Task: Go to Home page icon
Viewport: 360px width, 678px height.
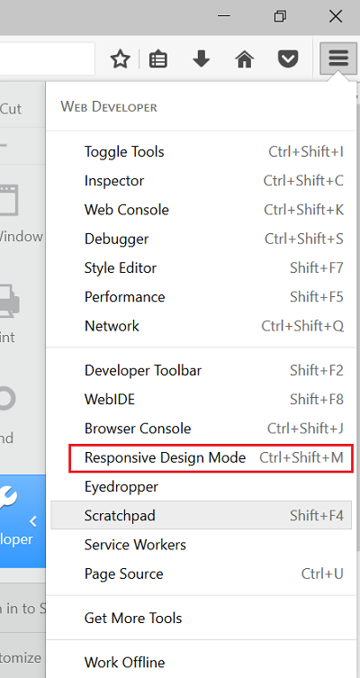Action: pyautogui.click(x=244, y=59)
